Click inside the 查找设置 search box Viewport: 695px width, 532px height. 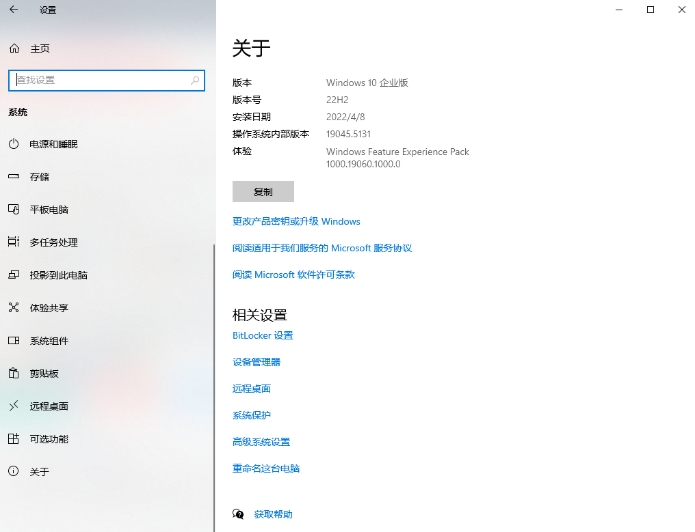(106, 81)
